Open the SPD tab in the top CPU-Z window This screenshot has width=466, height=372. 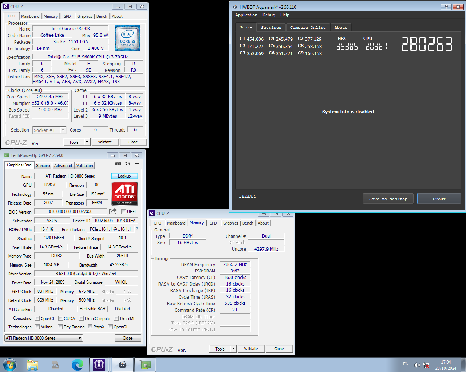pos(67,16)
